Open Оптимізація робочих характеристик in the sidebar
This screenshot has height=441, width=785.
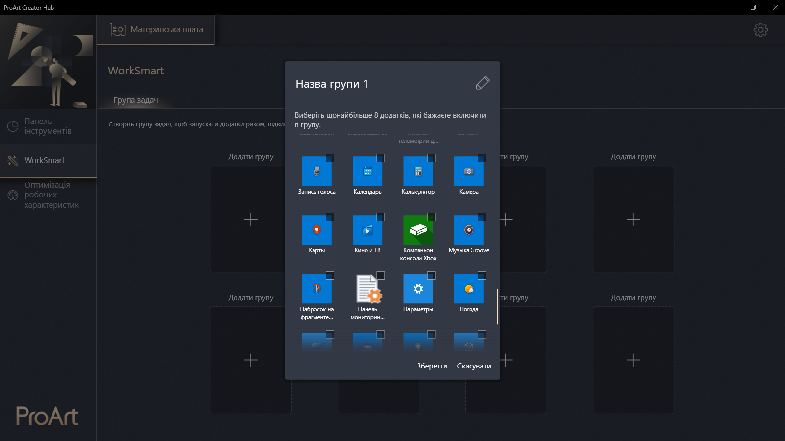click(x=48, y=195)
